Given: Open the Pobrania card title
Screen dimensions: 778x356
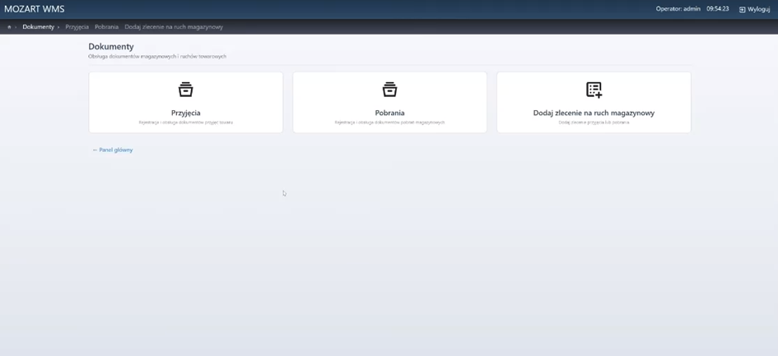Looking at the screenshot, I should tap(389, 113).
